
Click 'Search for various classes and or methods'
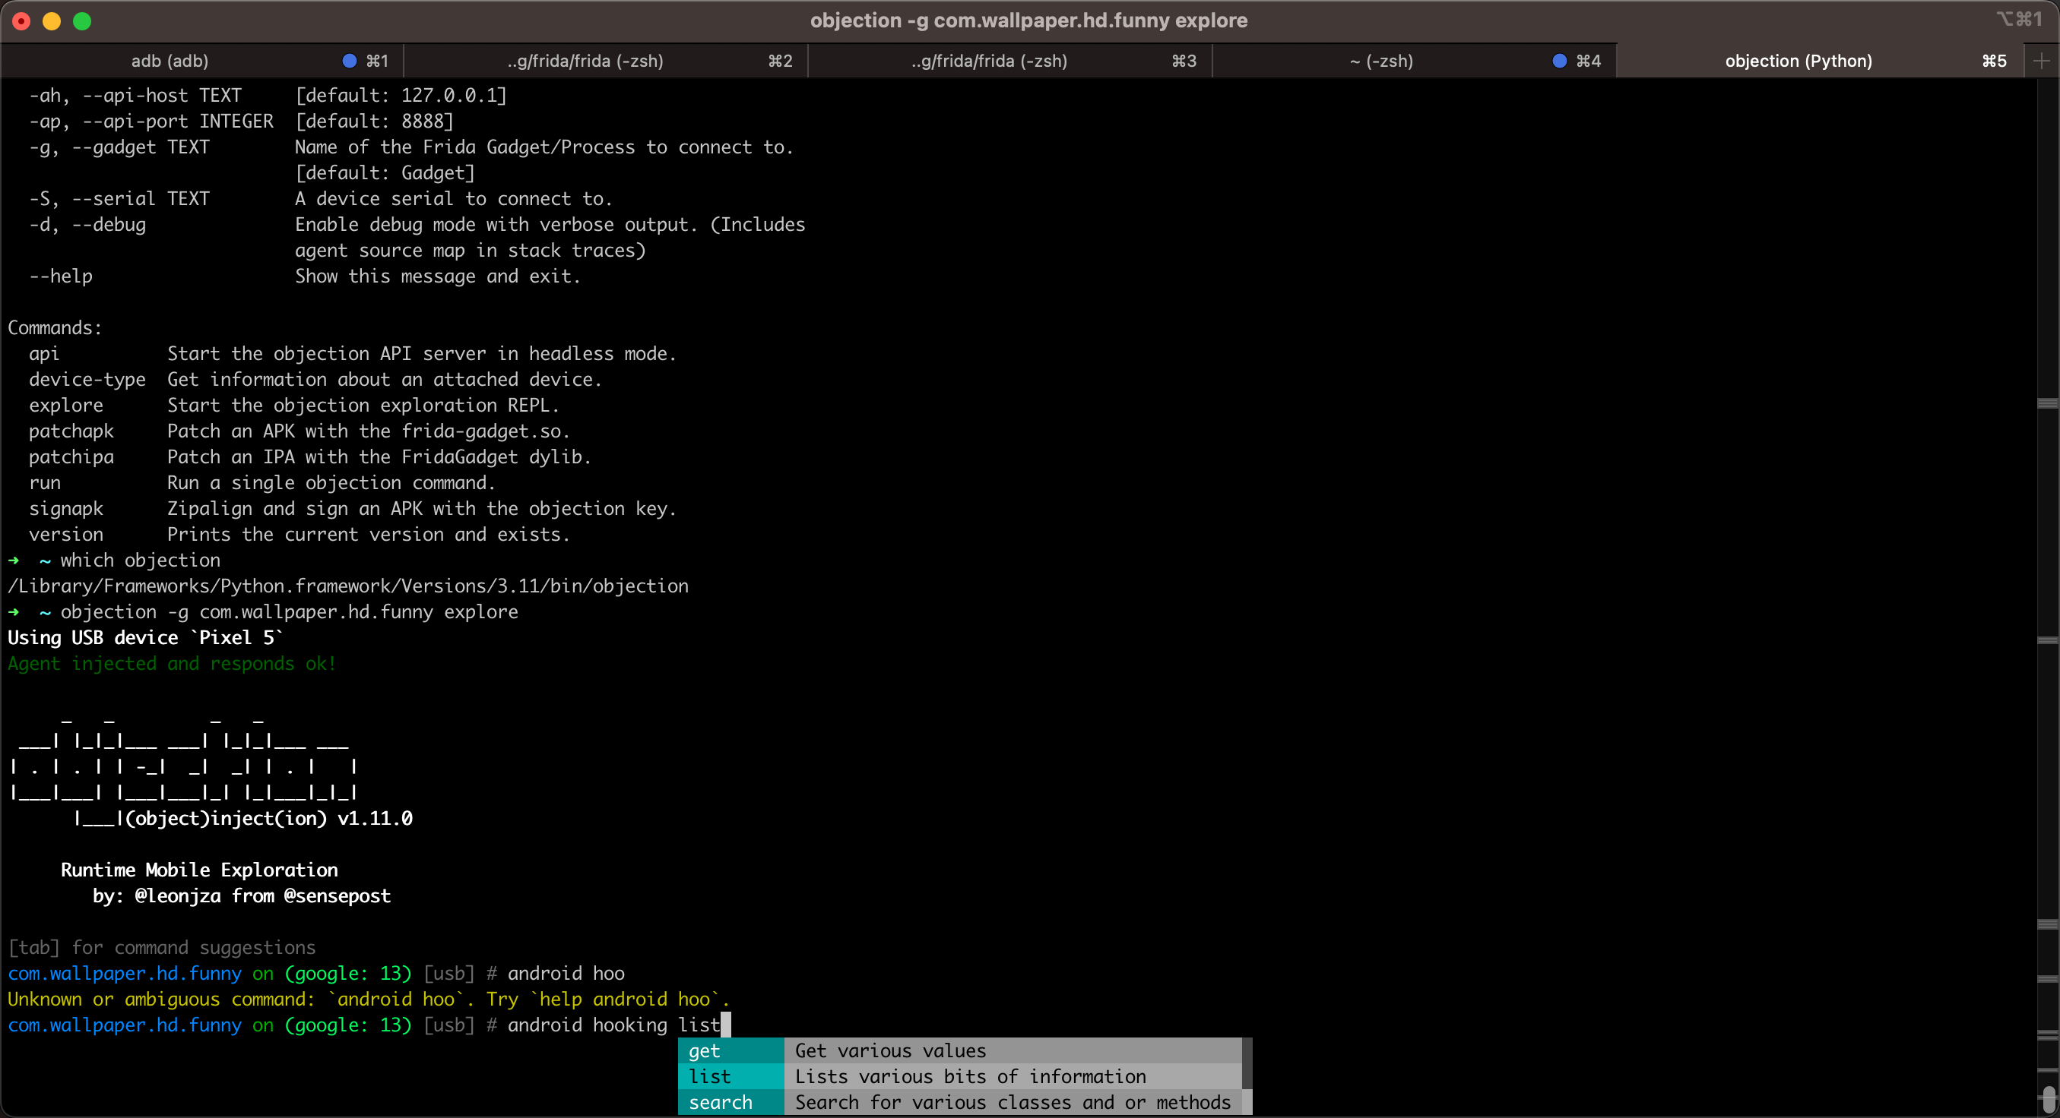1013,1102
